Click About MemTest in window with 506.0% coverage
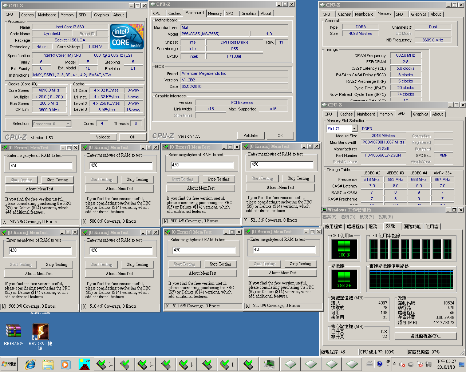Image resolution: width=466 pixels, height=372 pixels. (x=39, y=274)
